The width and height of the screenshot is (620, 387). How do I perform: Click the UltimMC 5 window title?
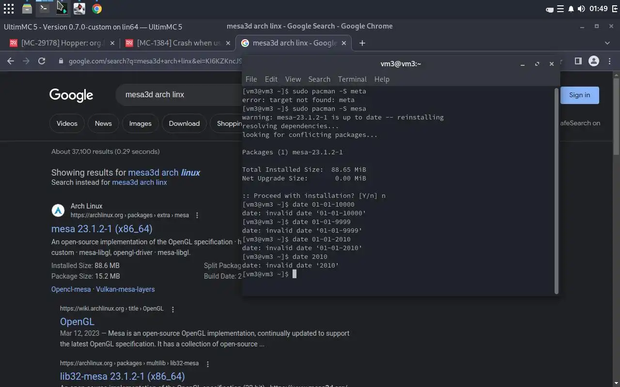93,27
